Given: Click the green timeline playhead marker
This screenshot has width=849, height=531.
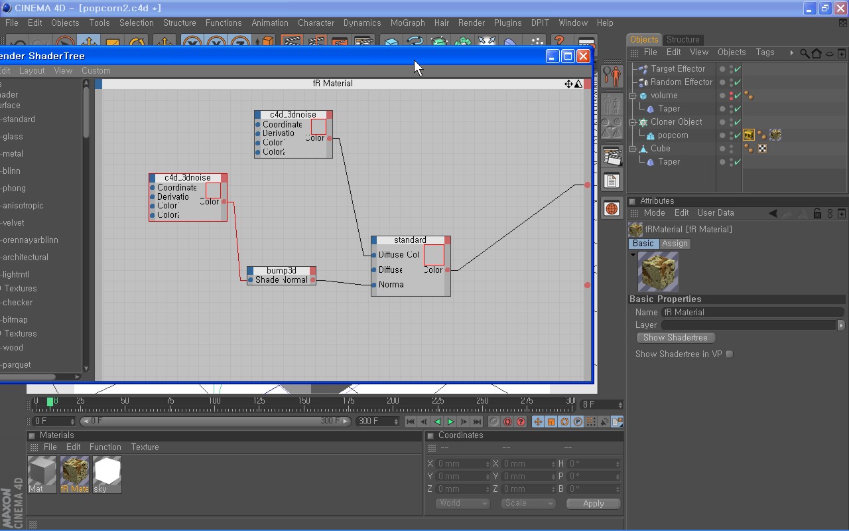Looking at the screenshot, I should click(50, 402).
